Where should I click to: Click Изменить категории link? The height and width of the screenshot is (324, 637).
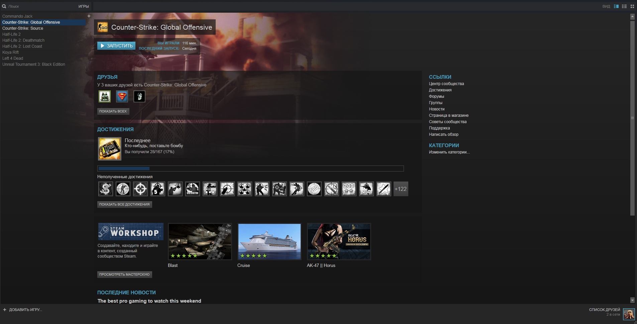[449, 152]
